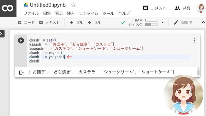Open the ツール menu
This screenshot has width=206, height=116.
click(108, 13)
